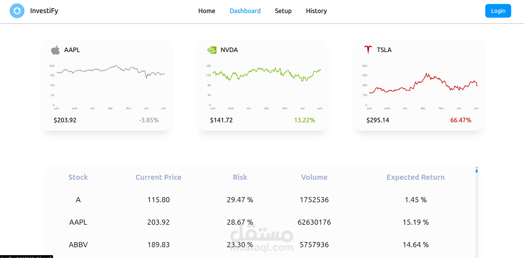The image size is (524, 258).
Task: Click the Volume column header
Action: pos(314,177)
